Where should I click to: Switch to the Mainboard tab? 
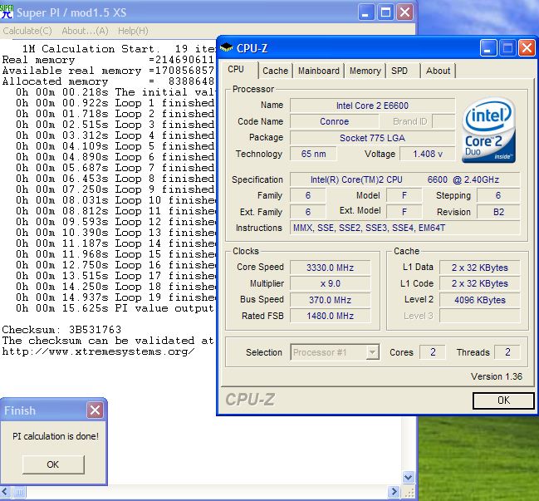[x=319, y=71]
